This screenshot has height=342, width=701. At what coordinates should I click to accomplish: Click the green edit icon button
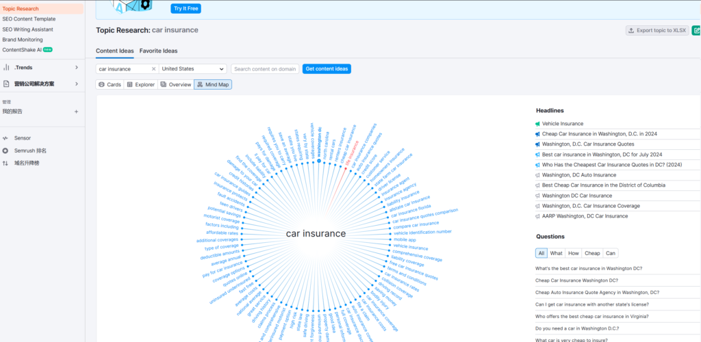click(696, 30)
